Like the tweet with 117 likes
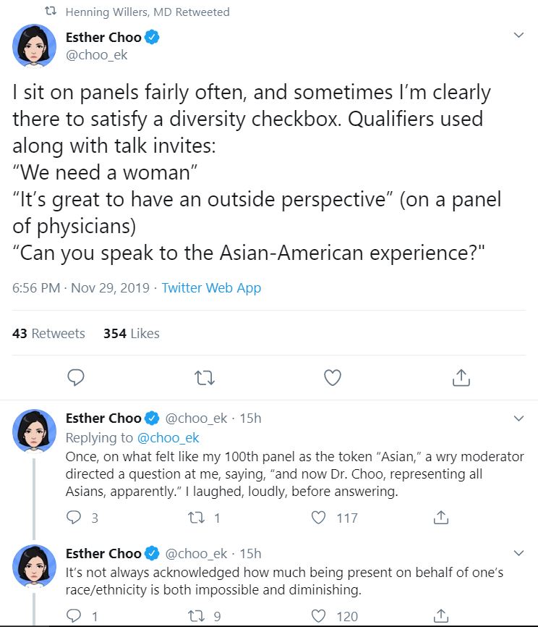The width and height of the screenshot is (538, 627). click(319, 518)
